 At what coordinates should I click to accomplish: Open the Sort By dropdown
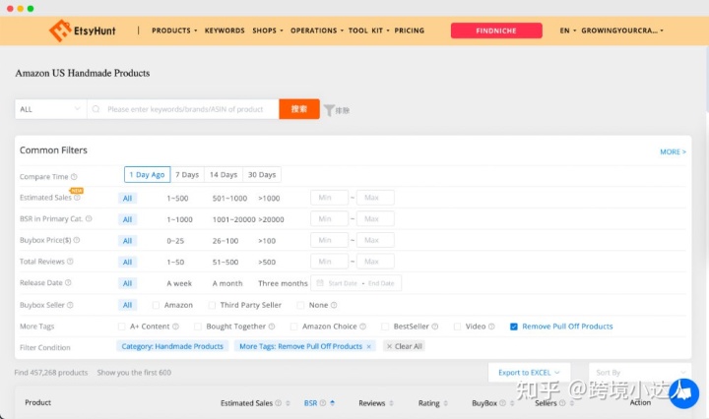[640, 373]
